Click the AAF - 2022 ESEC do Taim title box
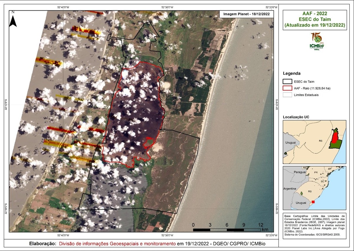Viewport: 354px width, 251px height. click(x=314, y=19)
